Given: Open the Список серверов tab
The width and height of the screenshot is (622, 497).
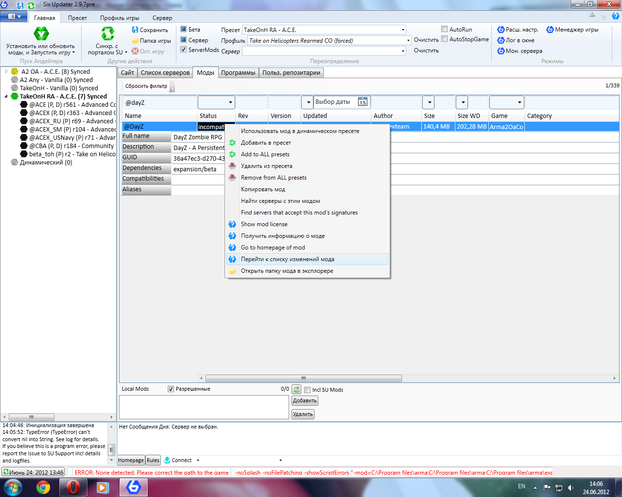Looking at the screenshot, I should click(x=165, y=73).
